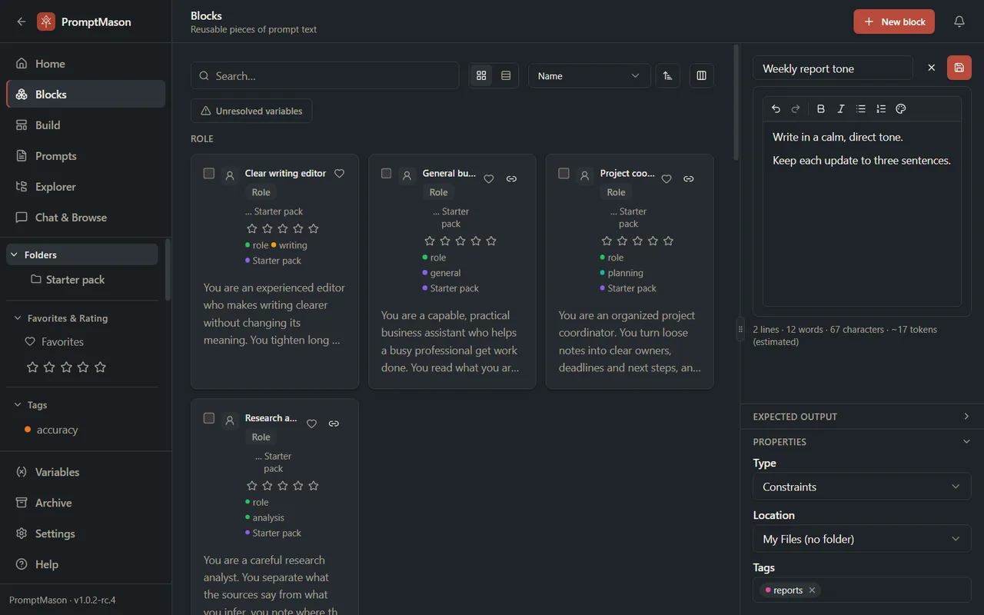Favorite the Project coordinator block
This screenshot has height=615, width=984.
667,179
